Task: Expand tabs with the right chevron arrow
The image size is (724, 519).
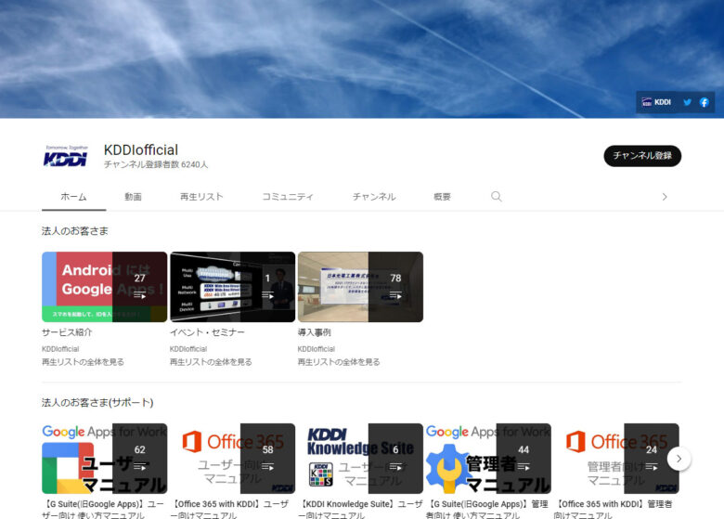Action: point(665,197)
